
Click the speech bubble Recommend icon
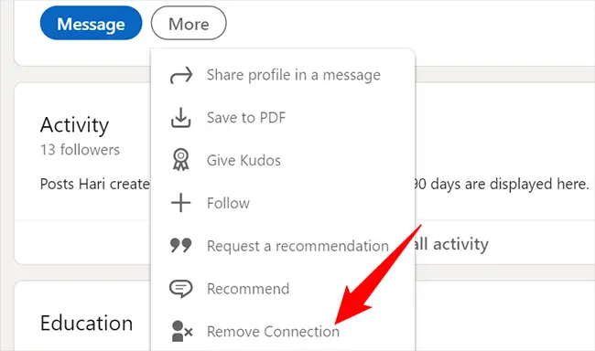[180, 289]
